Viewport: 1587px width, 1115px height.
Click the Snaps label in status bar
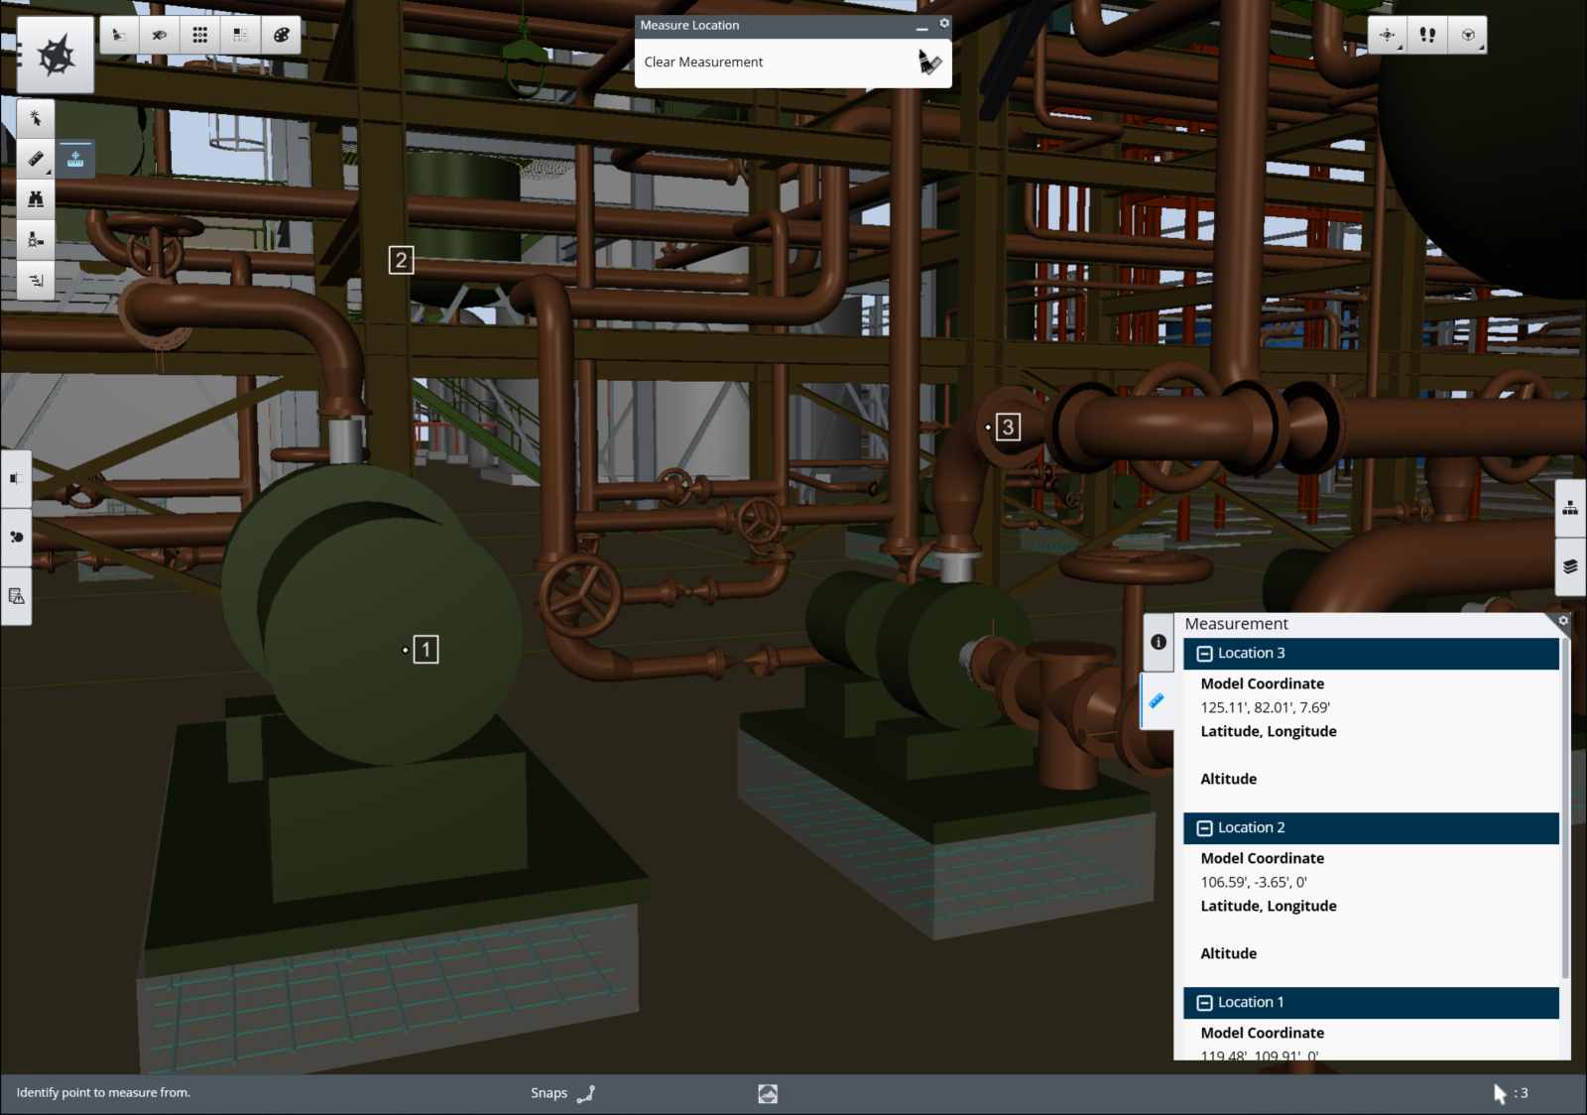[x=549, y=1093]
